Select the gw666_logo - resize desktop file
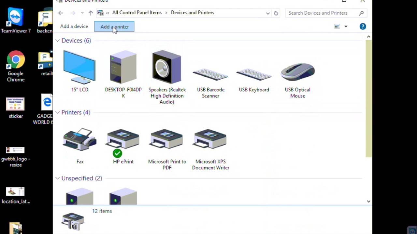This screenshot has height=234, width=417. 16,157
